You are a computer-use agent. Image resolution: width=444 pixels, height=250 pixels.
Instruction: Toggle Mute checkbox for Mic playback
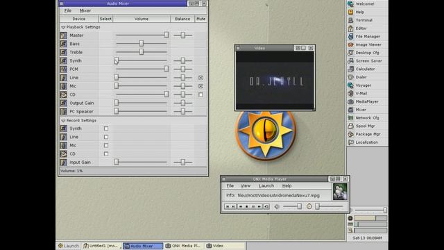(200, 86)
